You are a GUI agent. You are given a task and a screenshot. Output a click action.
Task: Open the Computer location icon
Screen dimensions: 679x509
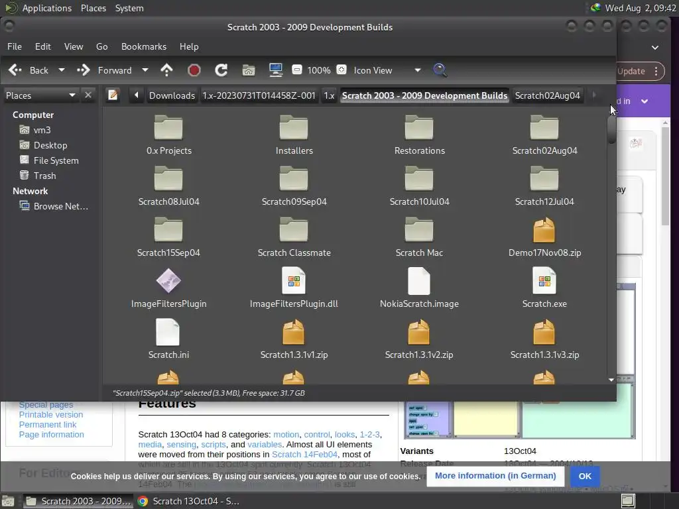tap(276, 70)
